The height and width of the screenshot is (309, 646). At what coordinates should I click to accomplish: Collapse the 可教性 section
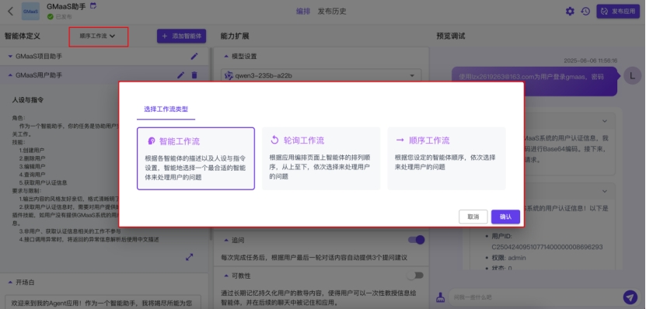[225, 276]
